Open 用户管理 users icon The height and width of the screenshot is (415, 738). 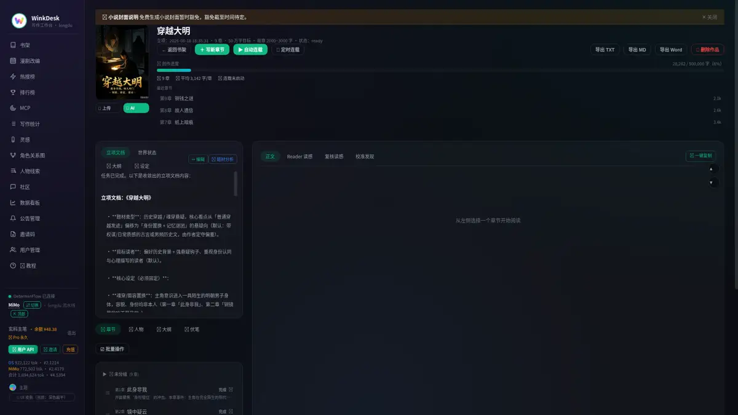tap(13, 250)
